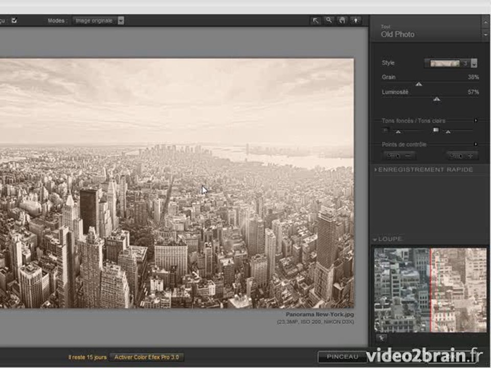Click the dark tones shadow icon

(x=386, y=130)
